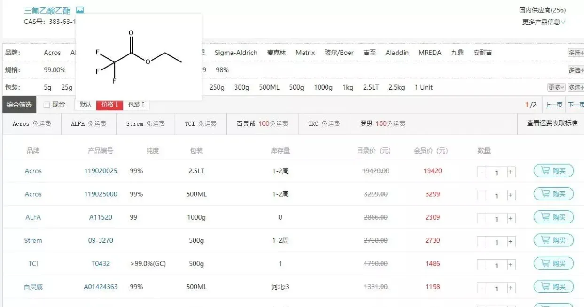Click the quantity field for Strem 09-3270
584x307 pixels.
coord(496,242)
